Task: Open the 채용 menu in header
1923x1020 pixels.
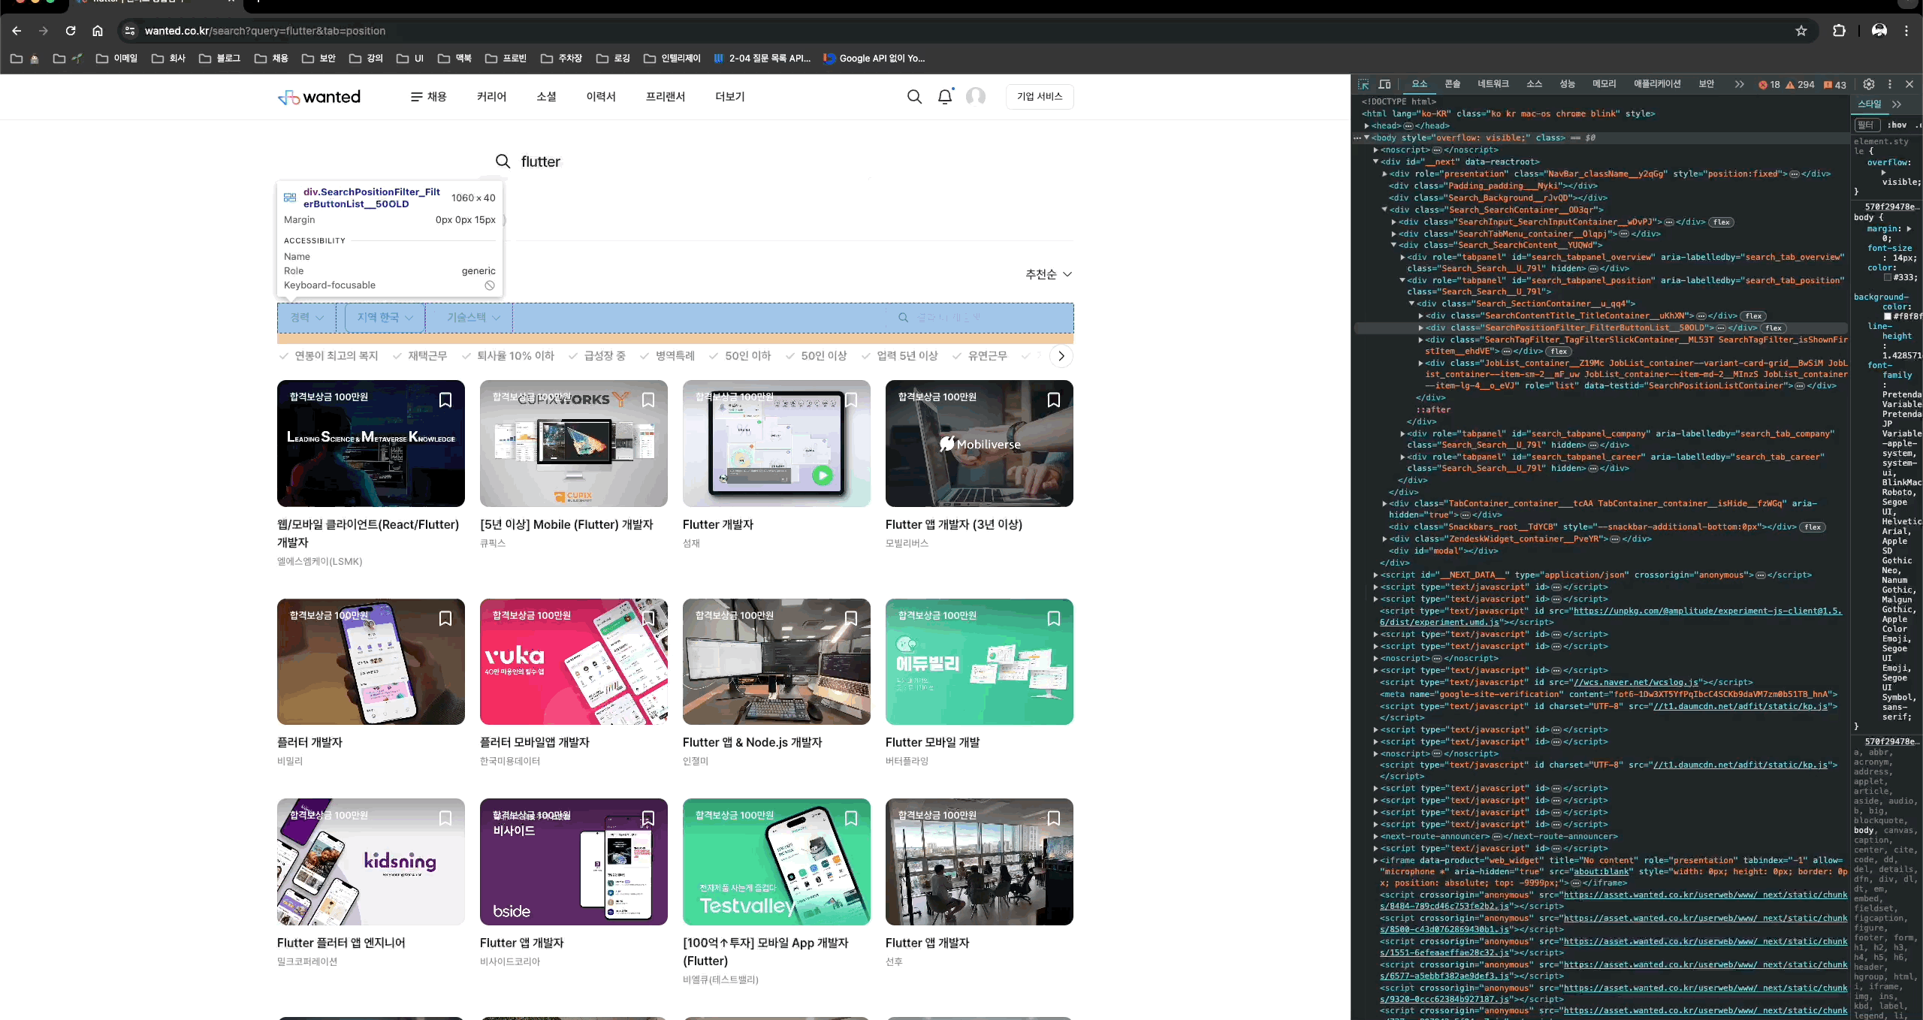Action: (429, 97)
